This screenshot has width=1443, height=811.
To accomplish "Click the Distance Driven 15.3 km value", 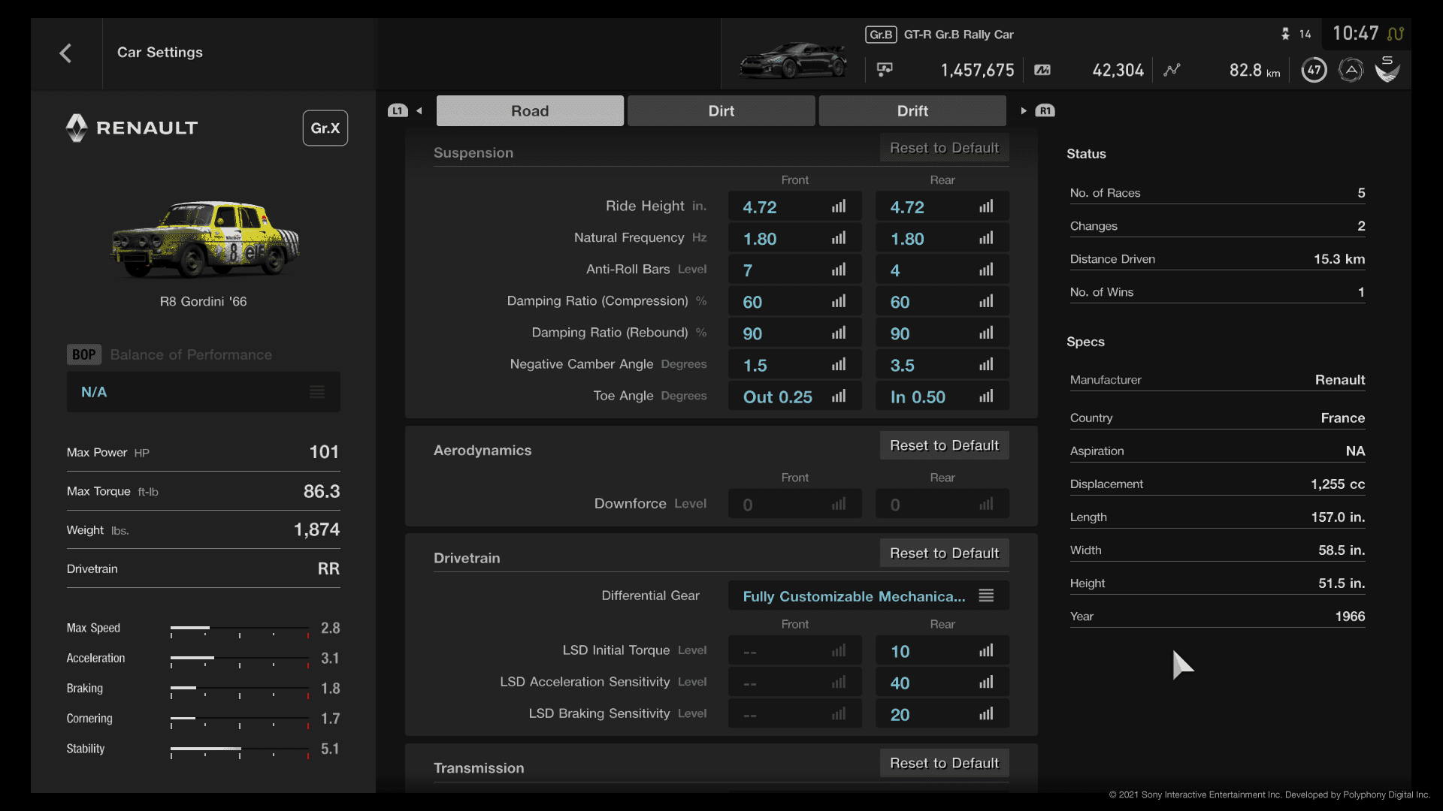I will tap(1339, 259).
